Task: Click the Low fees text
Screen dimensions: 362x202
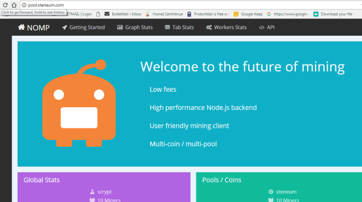Action: [163, 90]
